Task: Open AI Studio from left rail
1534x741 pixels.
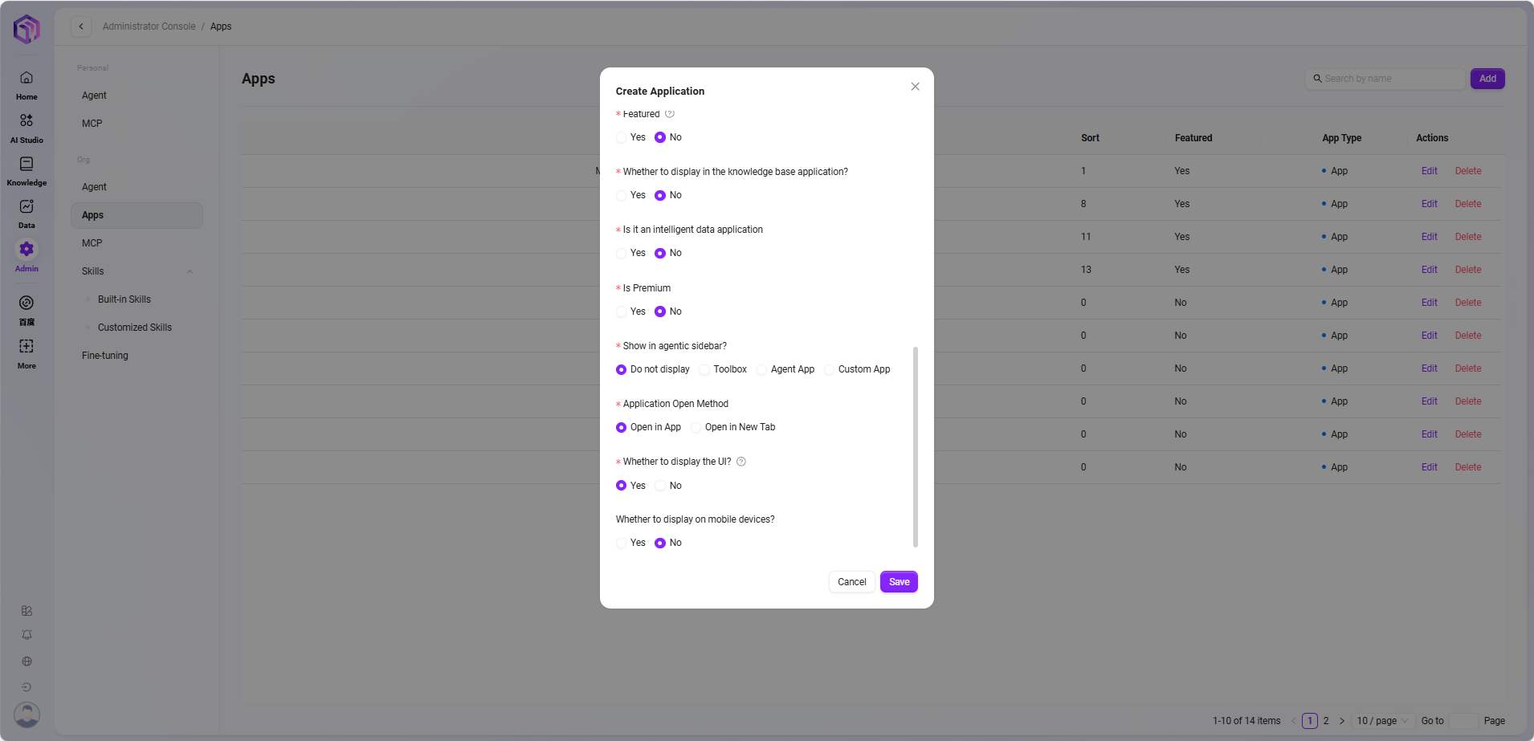Action: [27, 120]
